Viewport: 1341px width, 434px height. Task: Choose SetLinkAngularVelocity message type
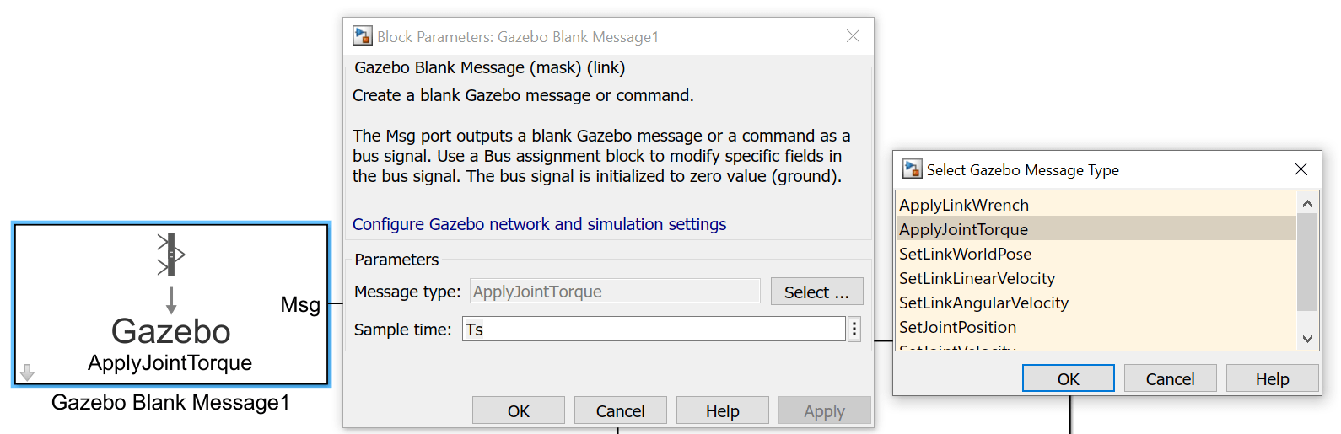(x=984, y=303)
